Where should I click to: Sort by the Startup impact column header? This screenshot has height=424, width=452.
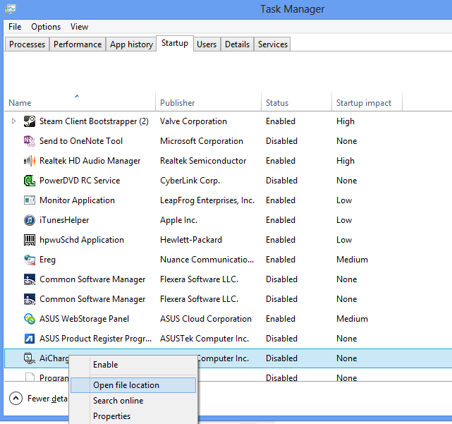(x=367, y=102)
